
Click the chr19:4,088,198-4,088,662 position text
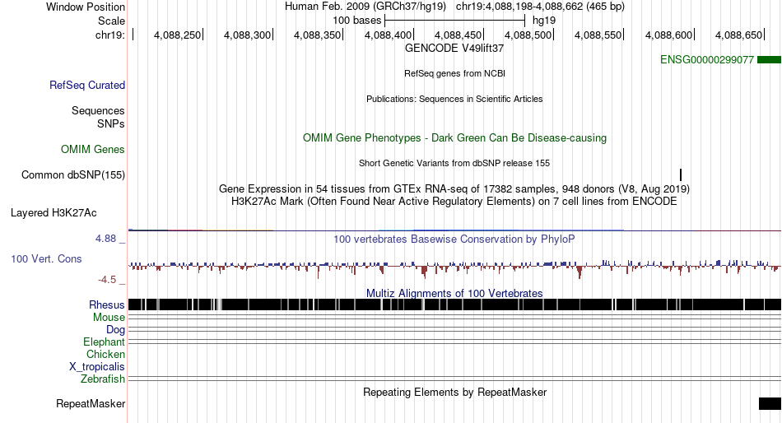tap(540, 7)
